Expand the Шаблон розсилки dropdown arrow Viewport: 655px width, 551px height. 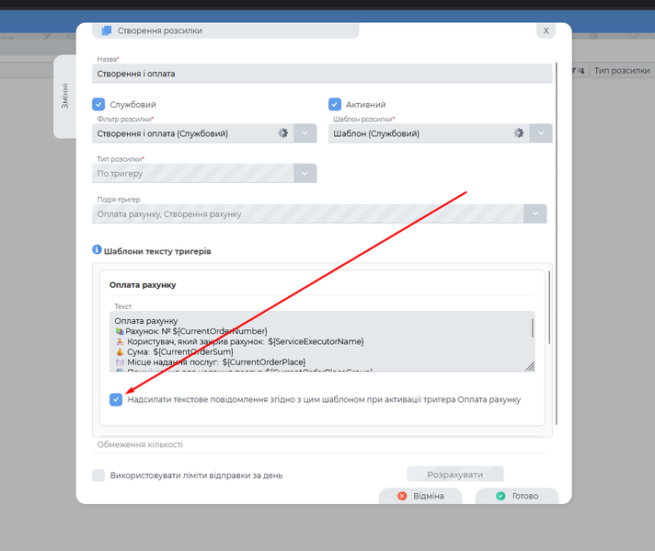coord(542,133)
